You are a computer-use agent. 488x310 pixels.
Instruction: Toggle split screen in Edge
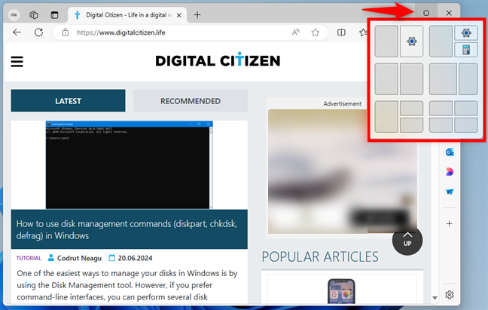(x=341, y=32)
